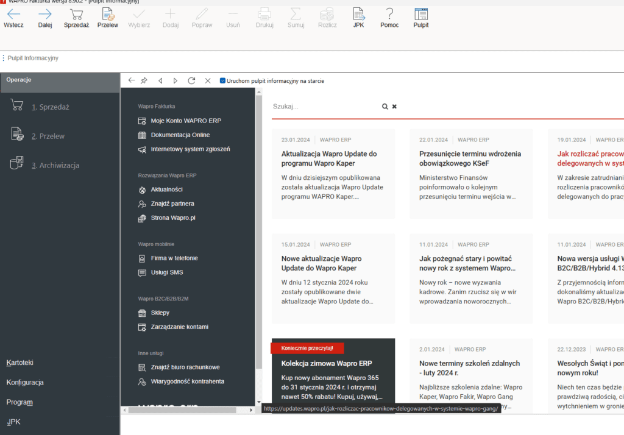Open article Nowe aktualizacje Wapro Update do Wapro Kaper

click(321, 263)
